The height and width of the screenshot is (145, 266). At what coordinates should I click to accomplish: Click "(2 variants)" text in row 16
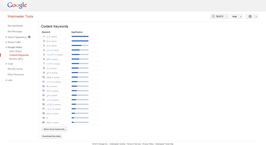click(57, 105)
